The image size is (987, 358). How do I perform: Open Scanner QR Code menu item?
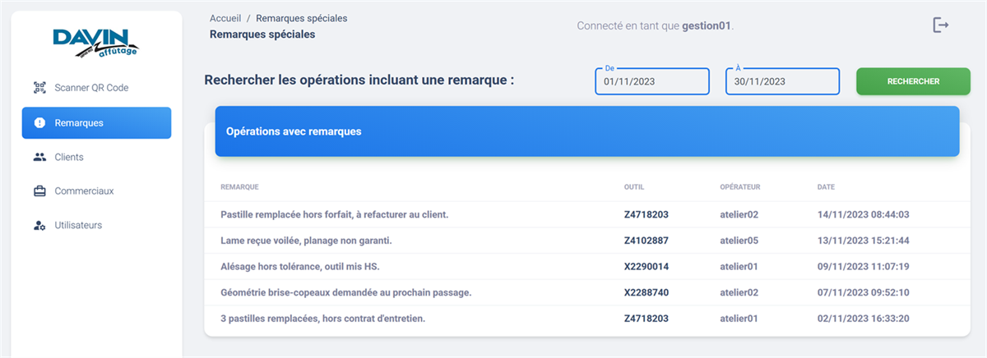(96, 88)
